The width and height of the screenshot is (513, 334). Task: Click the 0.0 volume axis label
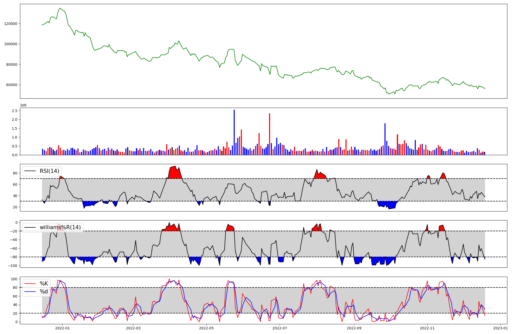coord(15,155)
